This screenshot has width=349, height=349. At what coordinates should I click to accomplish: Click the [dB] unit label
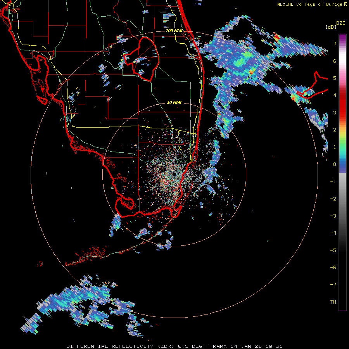[x=331, y=27]
